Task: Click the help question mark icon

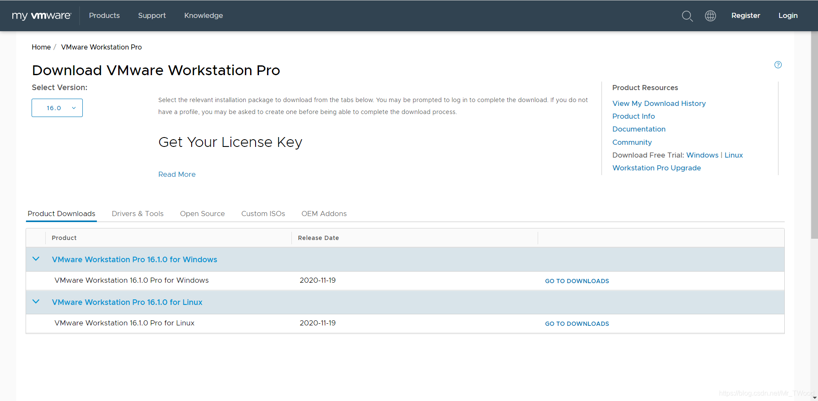Action: 778,65
